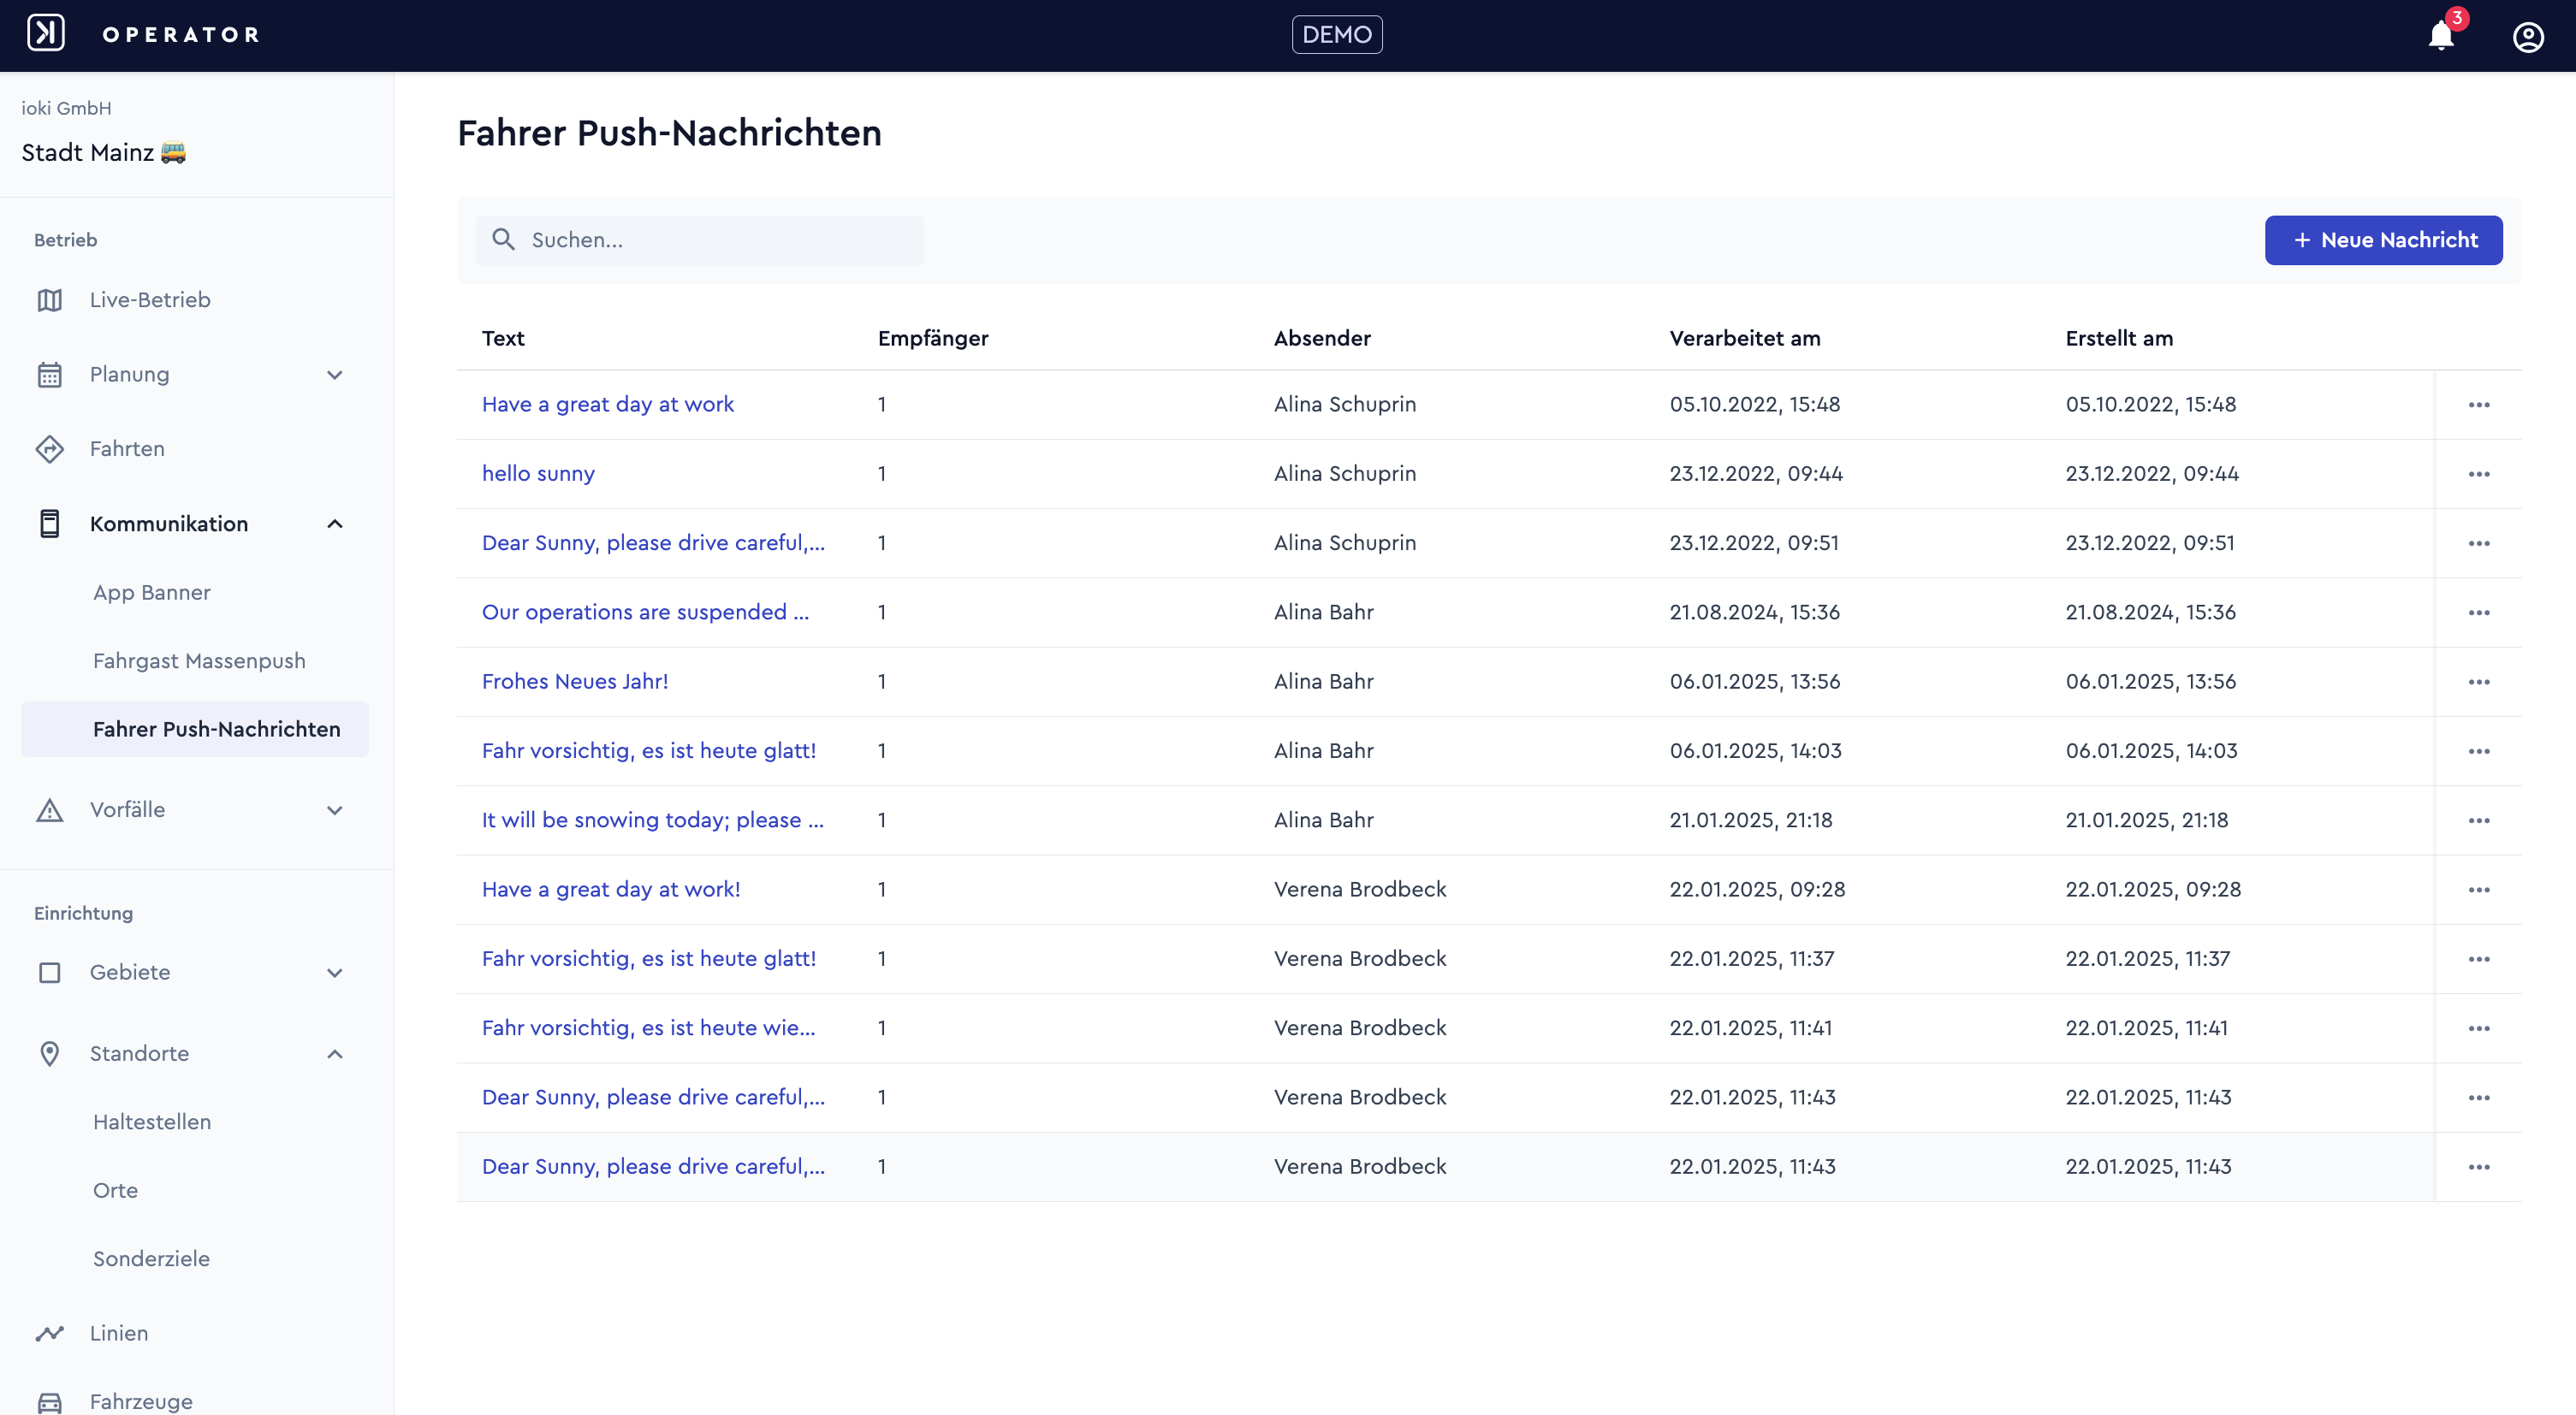Click the Live-Betrieb map icon

point(49,299)
